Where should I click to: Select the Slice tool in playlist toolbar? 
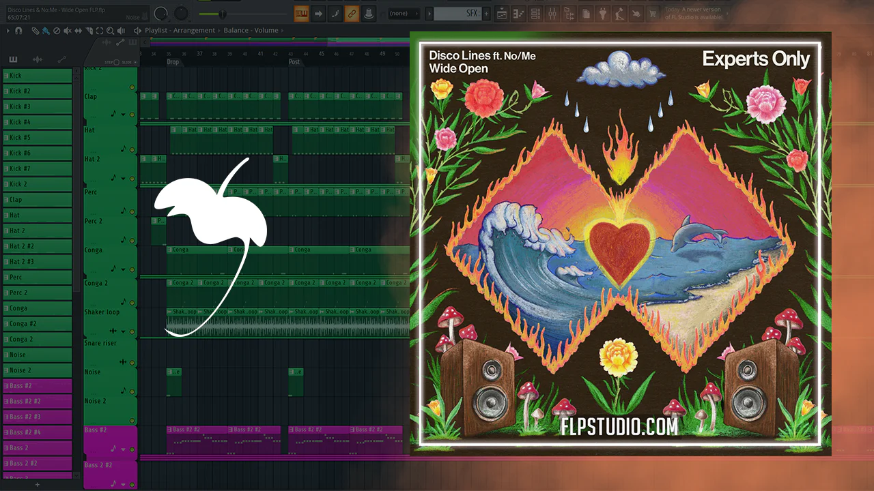coord(89,31)
